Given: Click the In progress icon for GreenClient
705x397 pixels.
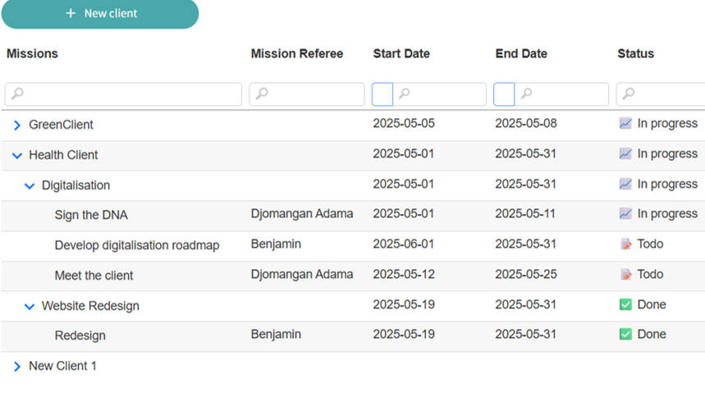Looking at the screenshot, I should 625,124.
